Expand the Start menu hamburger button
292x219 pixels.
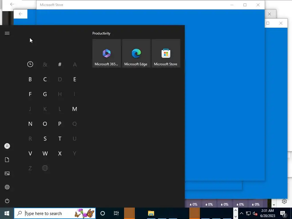click(x=7, y=33)
